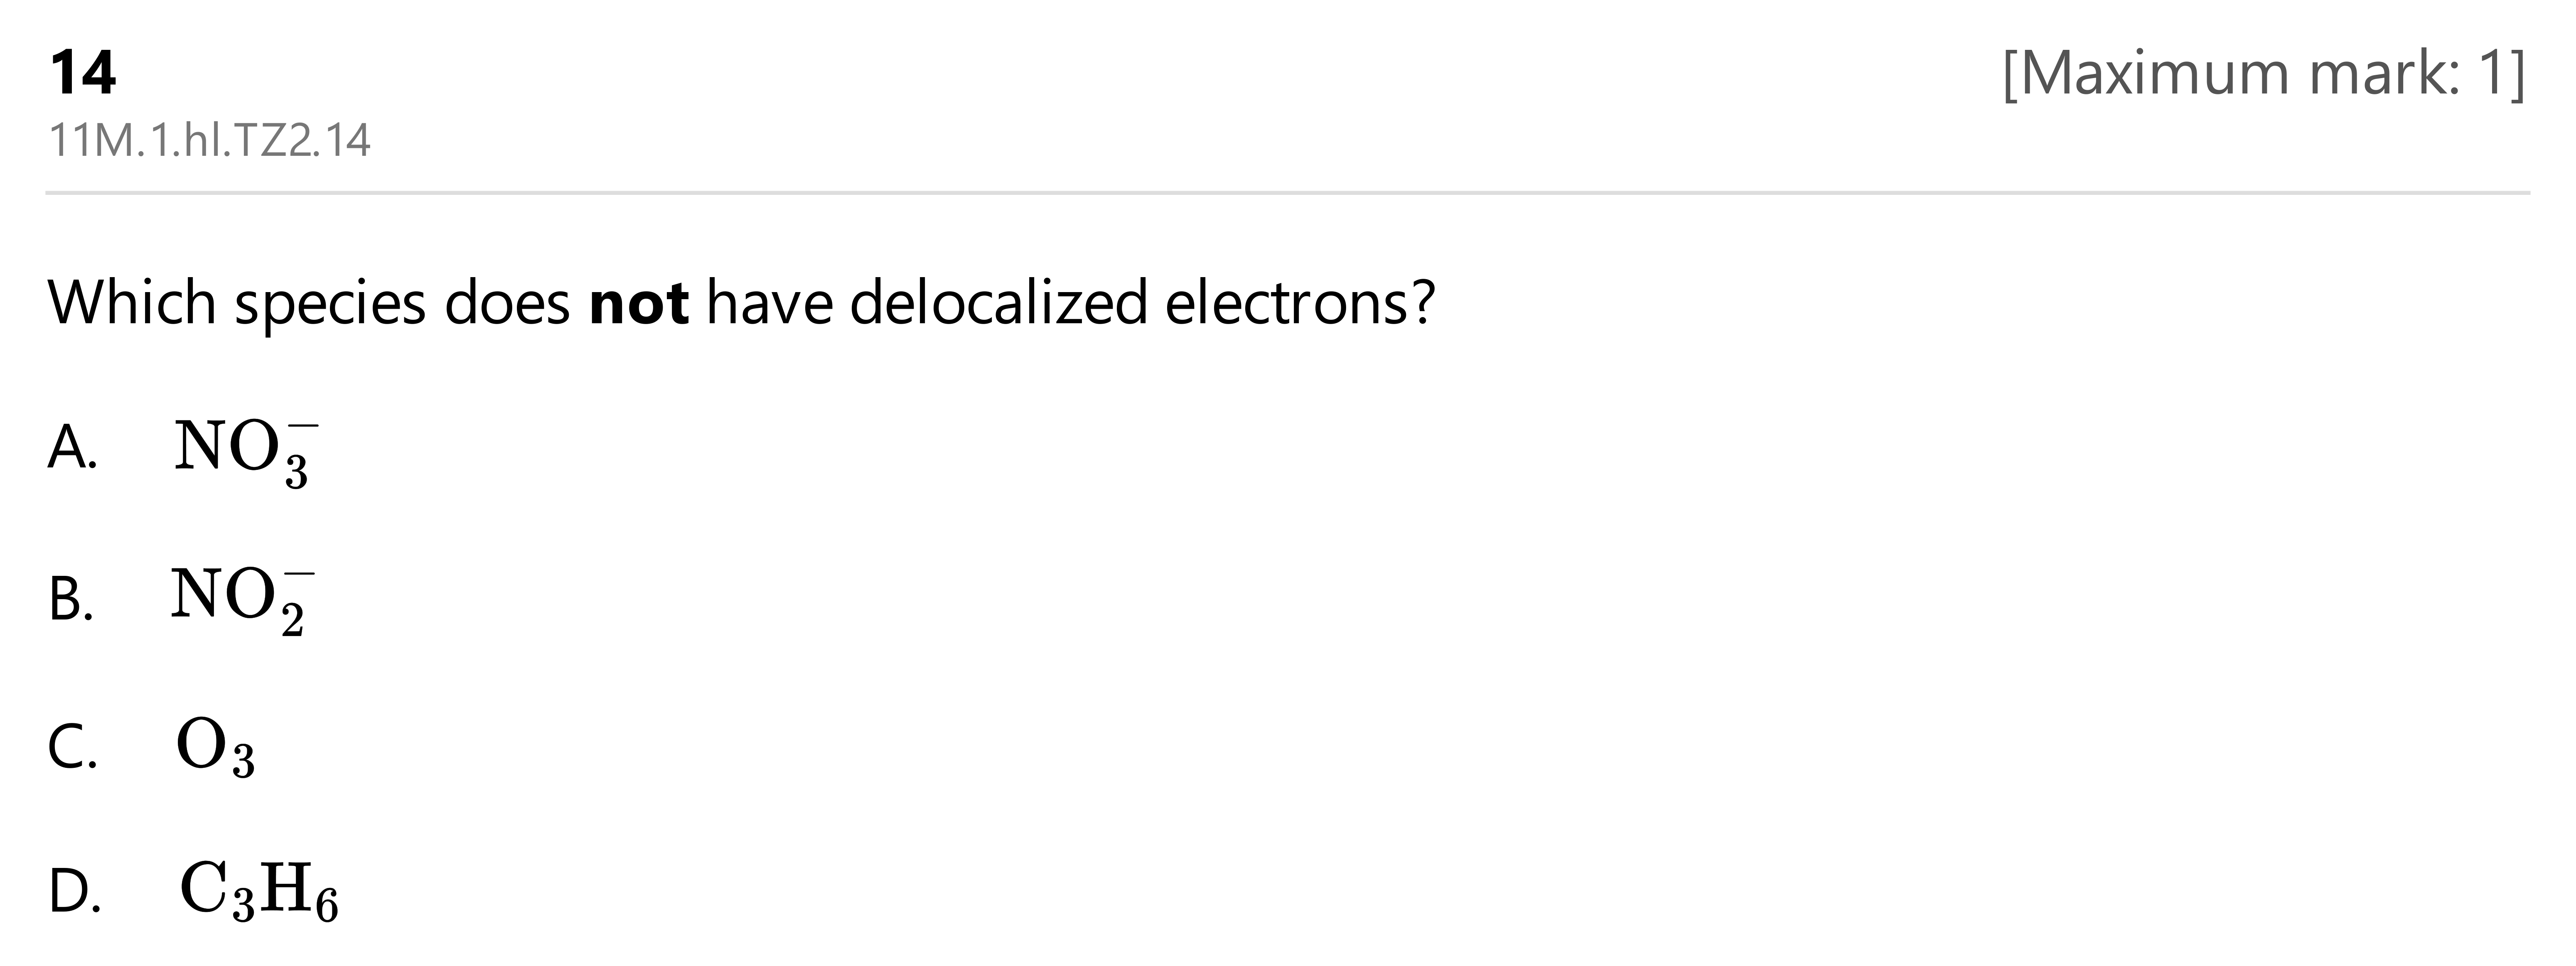Open the 11M.1.hl.TZ2.14 question reference code
Screen dimensions: 2576x966
[x=210, y=140]
